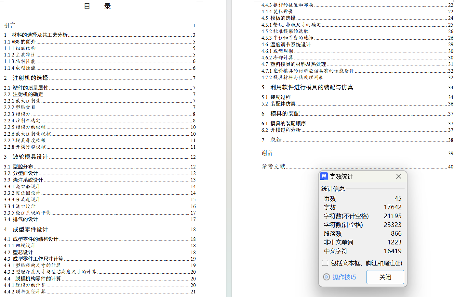Jump to chapter 2 注射机的选择

(100, 78)
